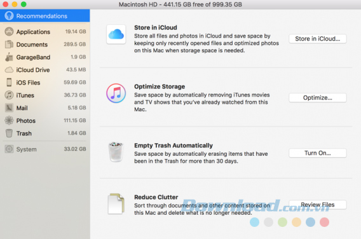Click the large Trash can icon
The image size is (361, 239).
click(116, 152)
